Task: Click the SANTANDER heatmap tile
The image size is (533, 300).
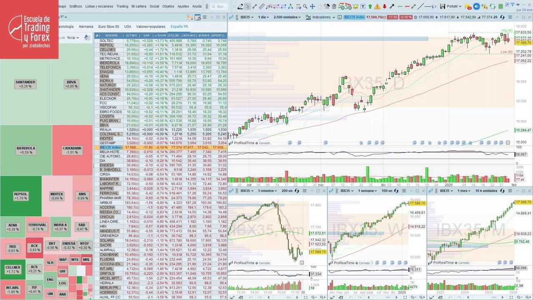Action: point(25,84)
